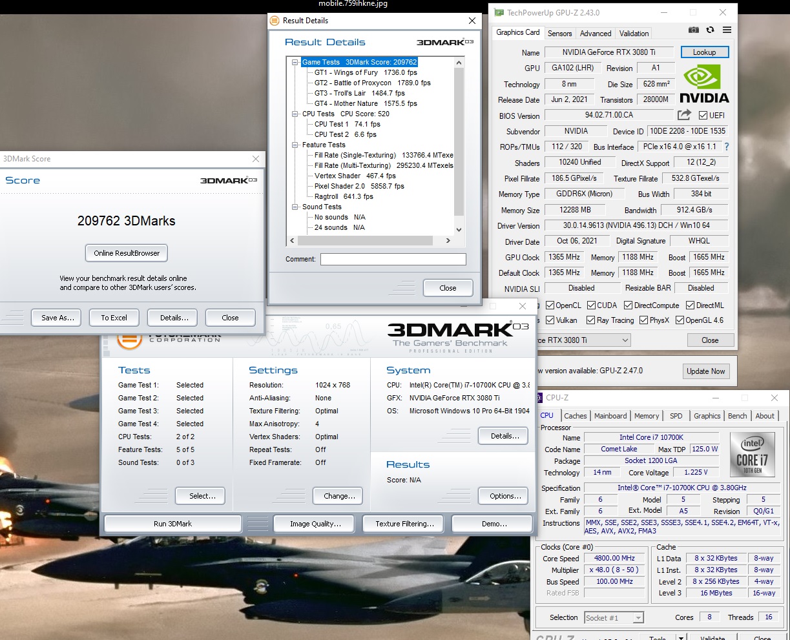Collapse the Sound Tests tree node

295,207
